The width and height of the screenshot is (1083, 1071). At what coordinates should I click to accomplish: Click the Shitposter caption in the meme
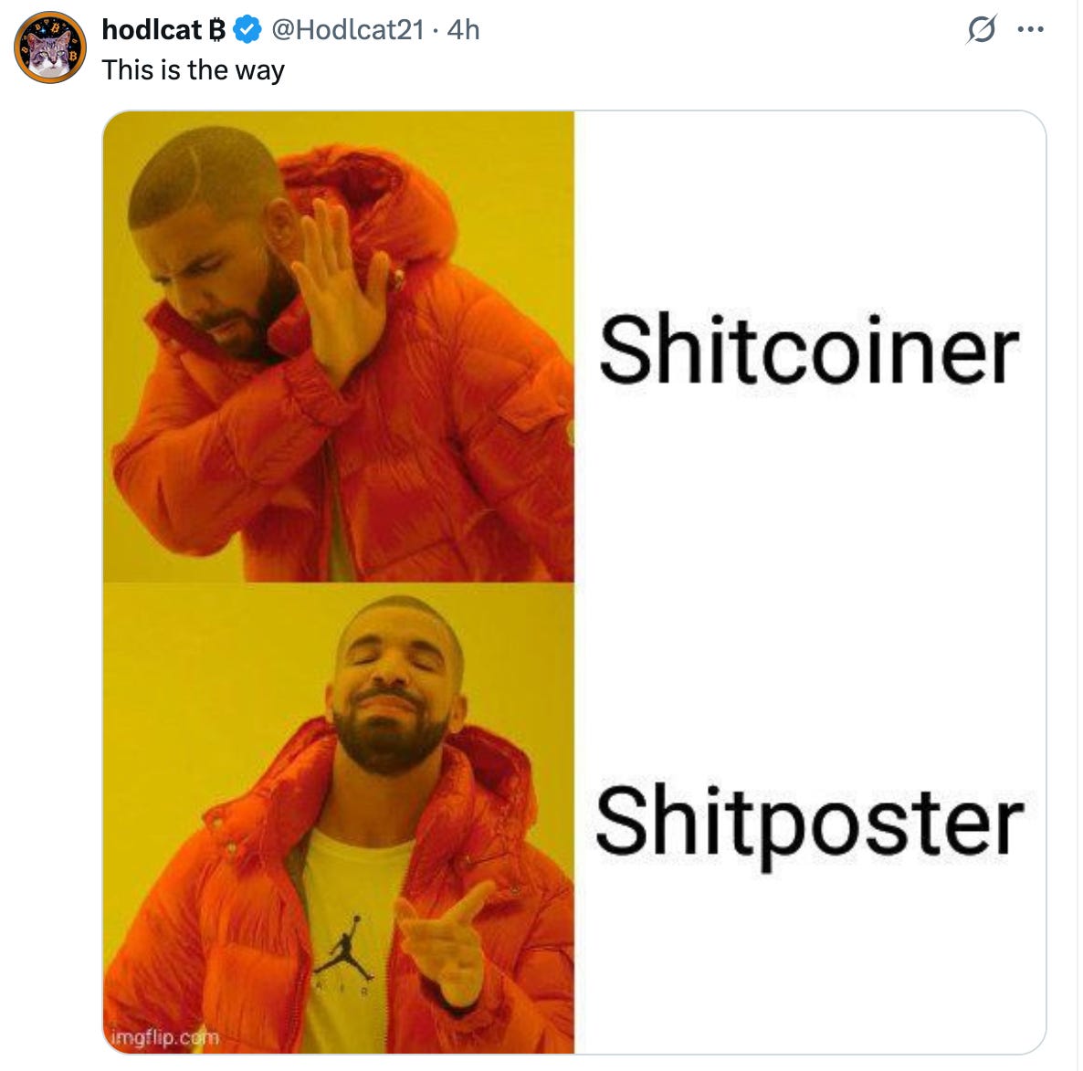809,824
